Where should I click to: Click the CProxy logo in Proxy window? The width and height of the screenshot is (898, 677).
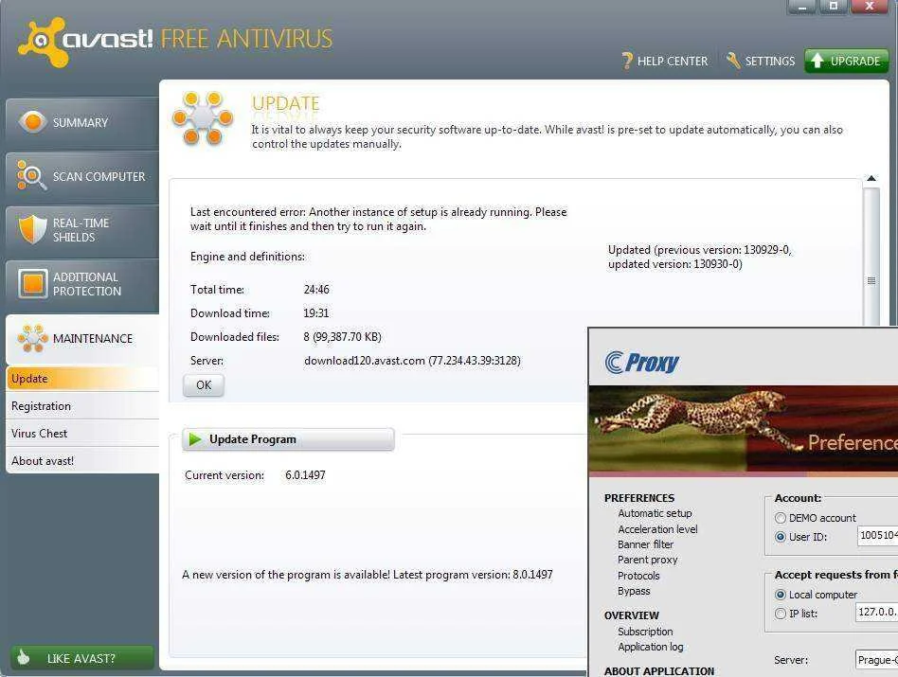(x=641, y=363)
